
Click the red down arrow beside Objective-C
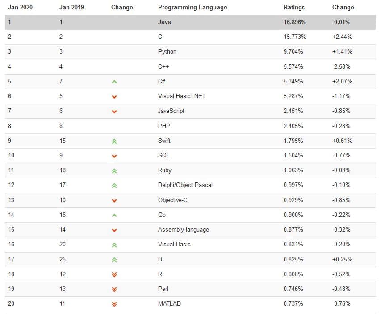[114, 201]
